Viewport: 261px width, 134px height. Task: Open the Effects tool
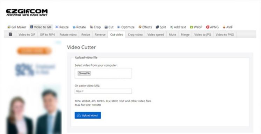pos(145,27)
